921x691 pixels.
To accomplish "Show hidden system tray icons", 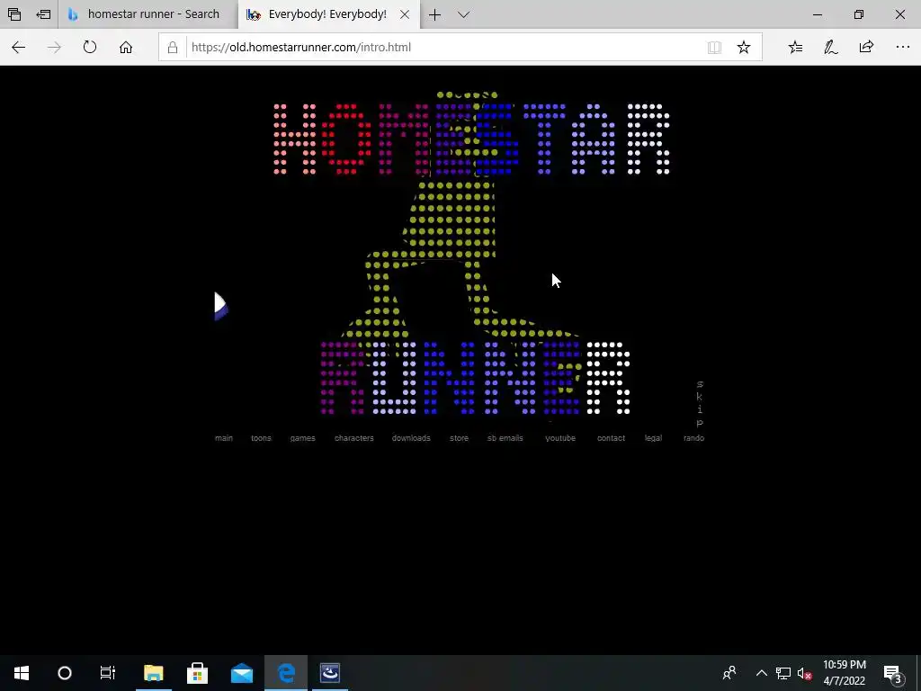I will click(x=761, y=673).
